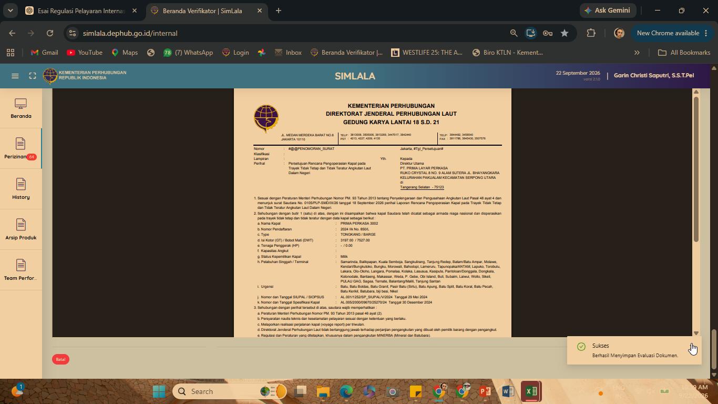Image resolution: width=718 pixels, height=404 pixels.
Task: Expand hidden bookmarks chevron
Action: point(637,53)
